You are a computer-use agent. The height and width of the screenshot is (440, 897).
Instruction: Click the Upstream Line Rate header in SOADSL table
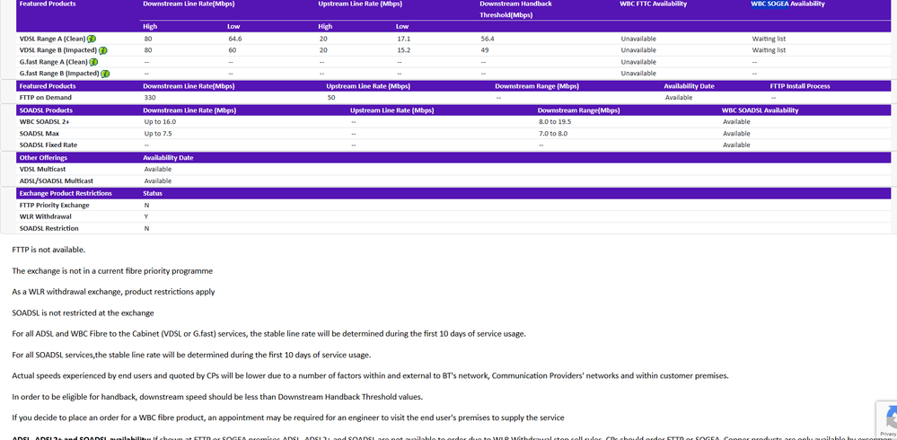pyautogui.click(x=391, y=110)
